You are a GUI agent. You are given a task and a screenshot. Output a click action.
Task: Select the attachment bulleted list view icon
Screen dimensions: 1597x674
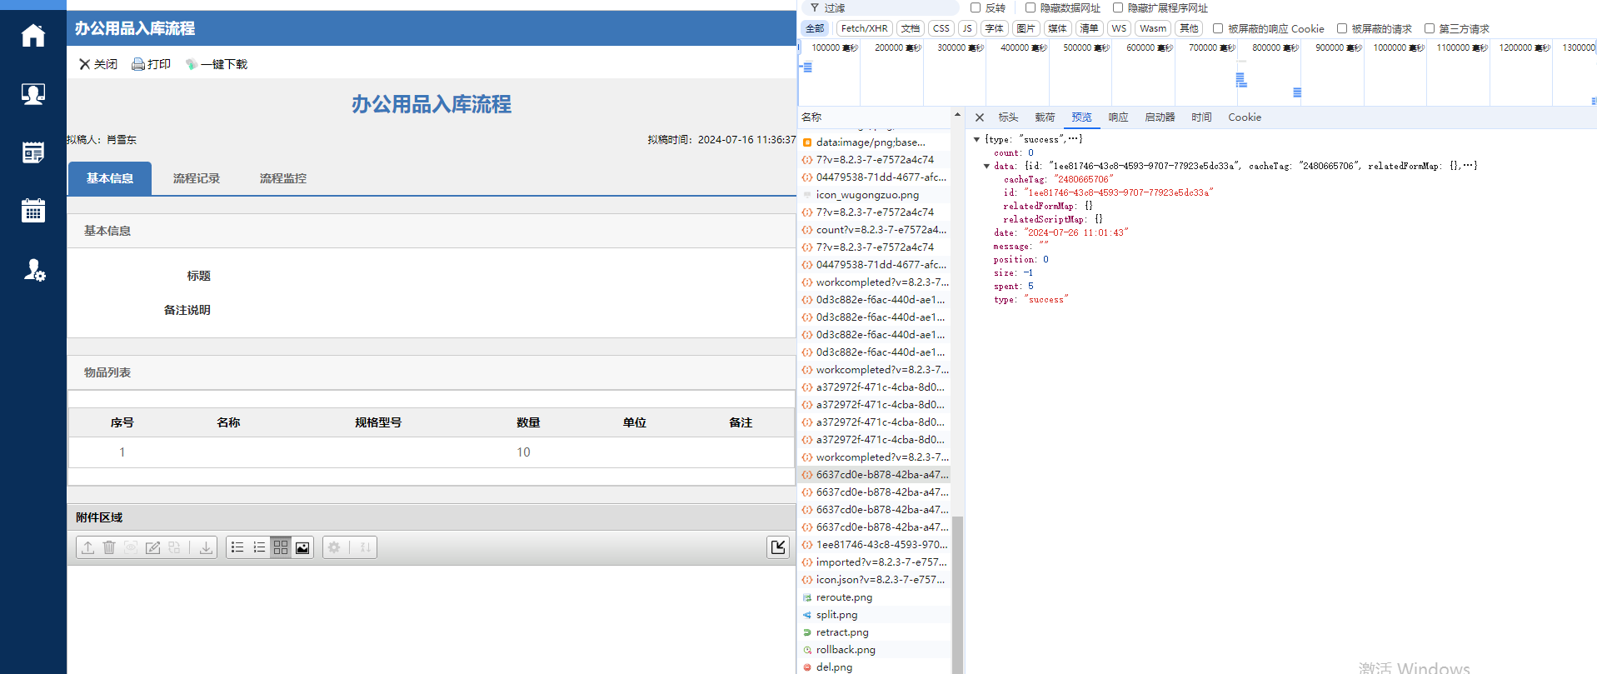(x=237, y=547)
